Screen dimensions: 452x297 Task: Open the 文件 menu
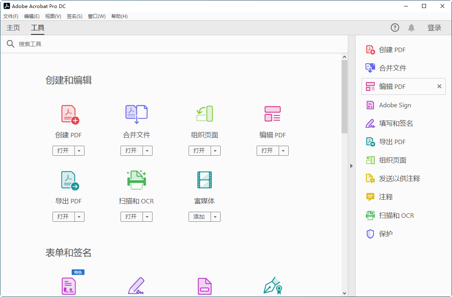[11, 16]
